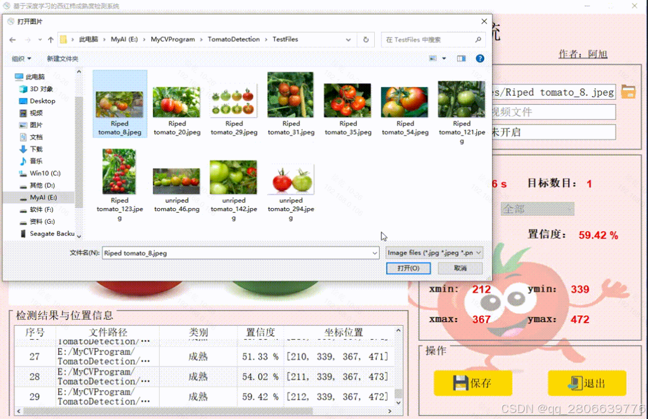Expand the address bar history dropdown
The height and width of the screenshot is (419, 648).
click(348, 40)
